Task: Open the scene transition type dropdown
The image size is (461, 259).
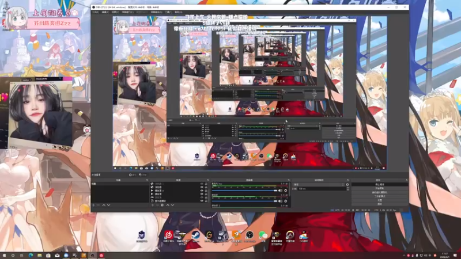Action: [x=319, y=184]
